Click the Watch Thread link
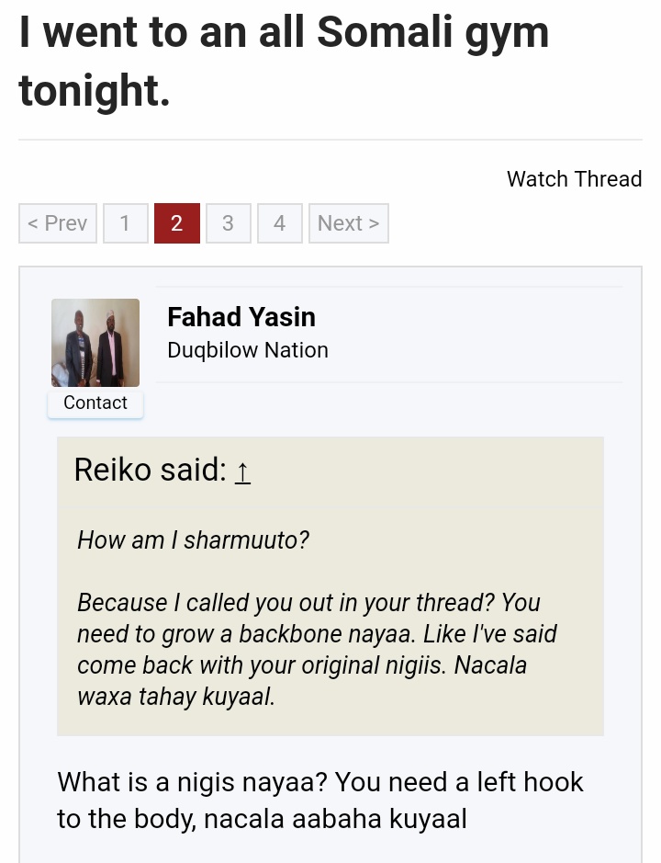The image size is (661, 863). (574, 179)
